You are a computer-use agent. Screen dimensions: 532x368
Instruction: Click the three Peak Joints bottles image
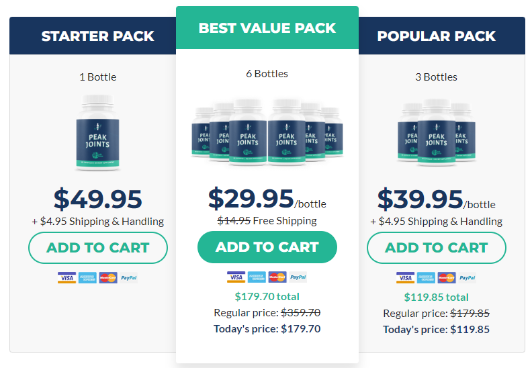[x=437, y=132]
